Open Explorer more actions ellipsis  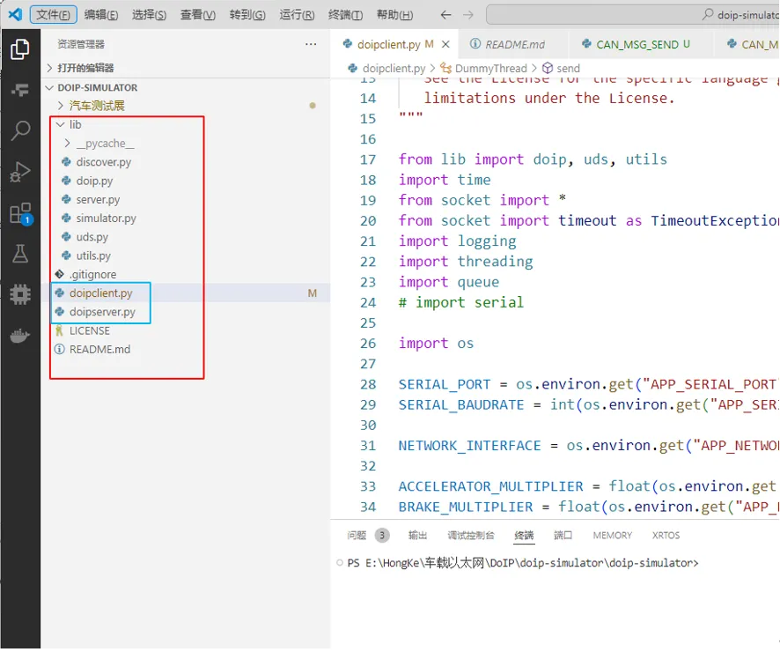click(x=311, y=44)
